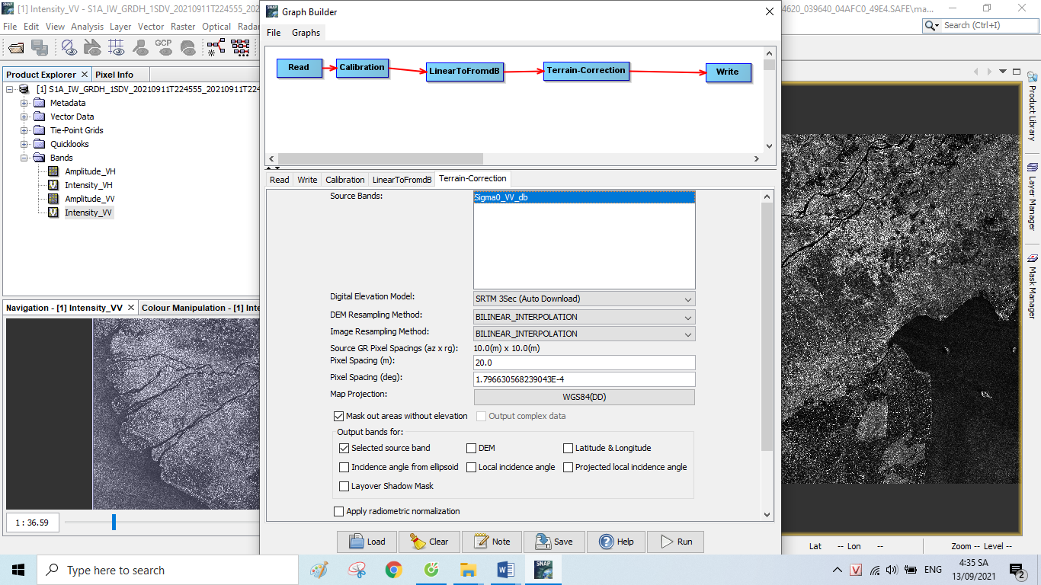Switch to the Write tab
The width and height of the screenshot is (1041, 585).
click(307, 180)
